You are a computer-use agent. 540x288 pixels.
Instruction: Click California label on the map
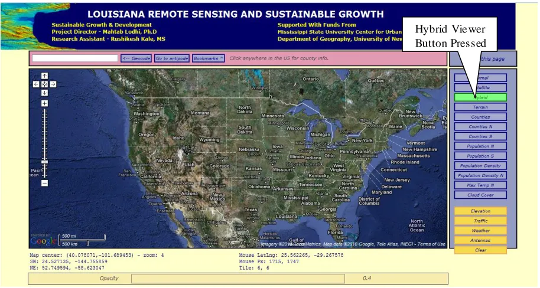point(151,176)
